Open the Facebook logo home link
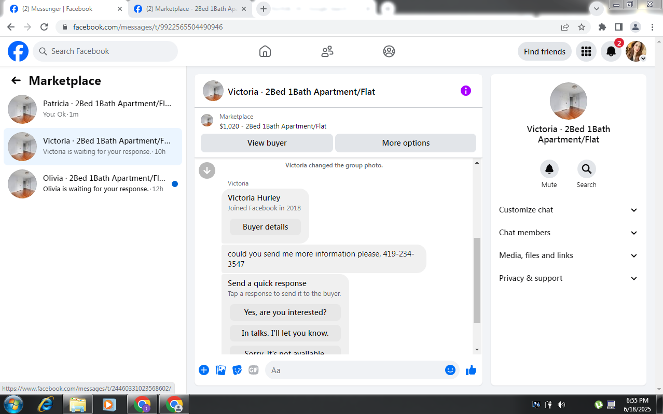This screenshot has height=414, width=663. pos(18,51)
